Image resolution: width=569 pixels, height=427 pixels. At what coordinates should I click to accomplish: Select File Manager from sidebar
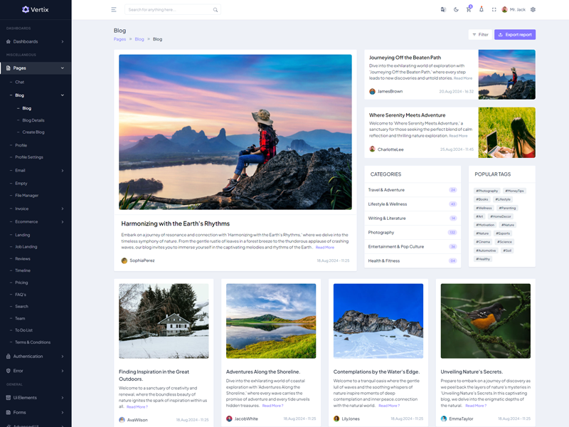(x=27, y=195)
